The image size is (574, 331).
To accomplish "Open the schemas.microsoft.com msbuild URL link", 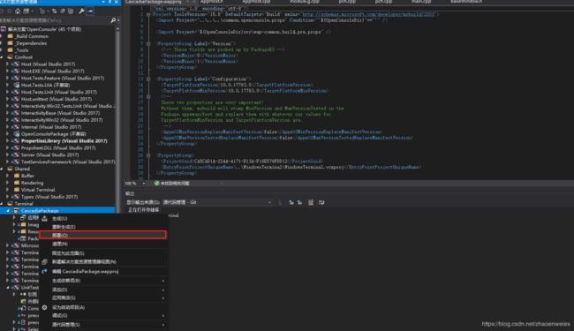I will click(368, 15).
